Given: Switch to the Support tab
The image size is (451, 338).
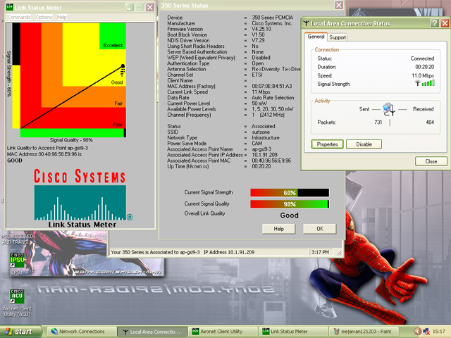Looking at the screenshot, I should point(338,37).
